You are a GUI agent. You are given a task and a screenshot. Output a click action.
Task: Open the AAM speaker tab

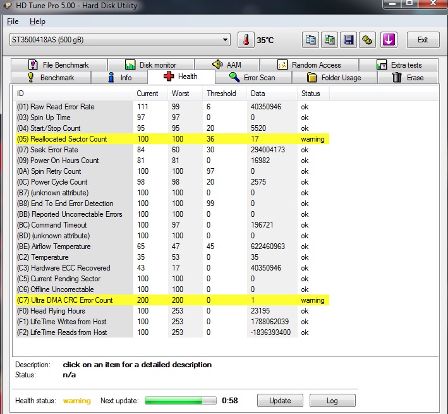pyautogui.click(x=226, y=65)
